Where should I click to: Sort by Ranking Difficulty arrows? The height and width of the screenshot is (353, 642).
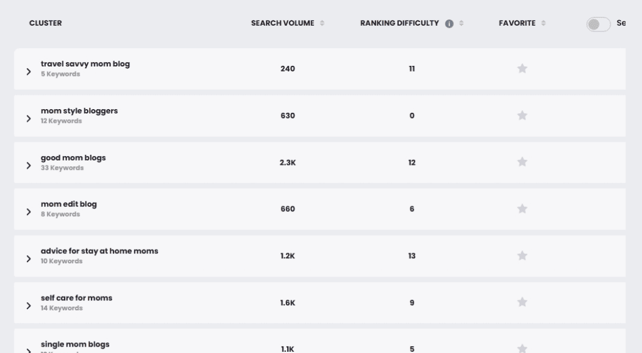point(461,23)
